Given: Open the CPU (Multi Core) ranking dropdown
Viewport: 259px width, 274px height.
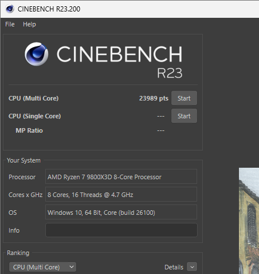Looking at the screenshot, I should tap(42, 267).
